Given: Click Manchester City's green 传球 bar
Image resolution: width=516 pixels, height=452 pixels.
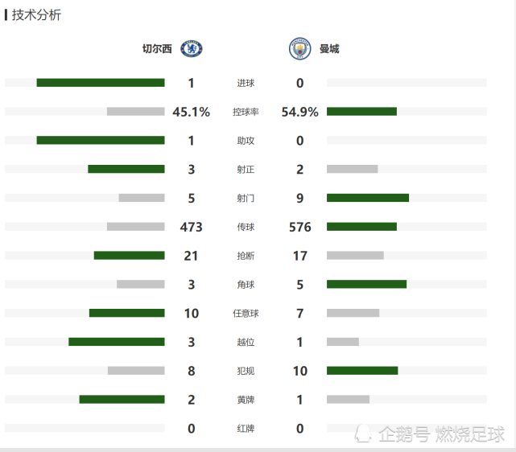Looking at the screenshot, I should click(361, 227).
